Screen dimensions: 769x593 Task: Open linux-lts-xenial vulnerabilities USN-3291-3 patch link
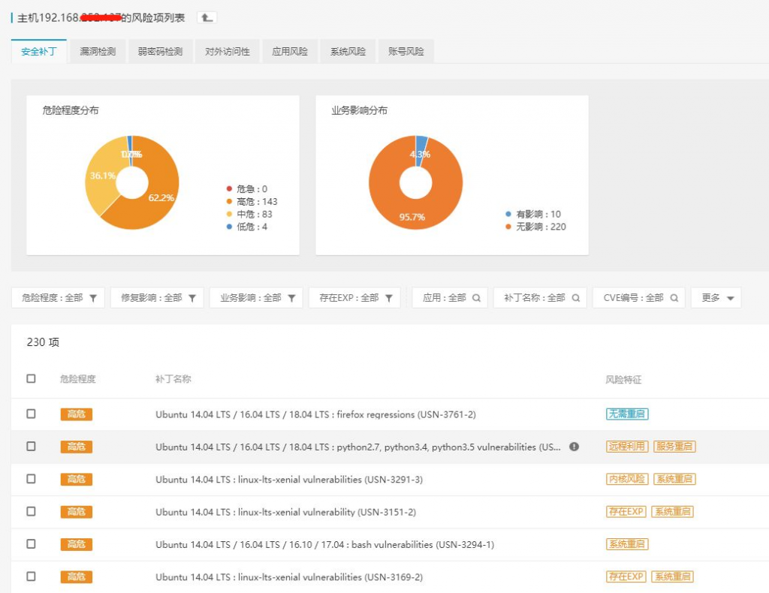(288, 479)
